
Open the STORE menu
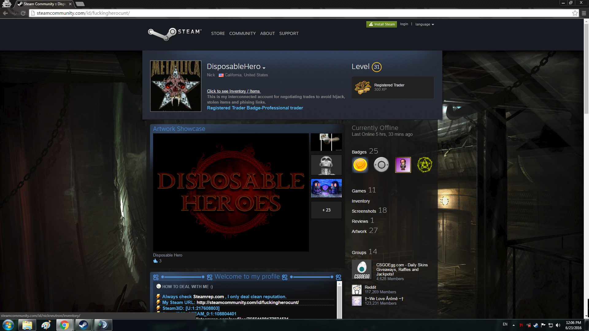click(x=218, y=33)
